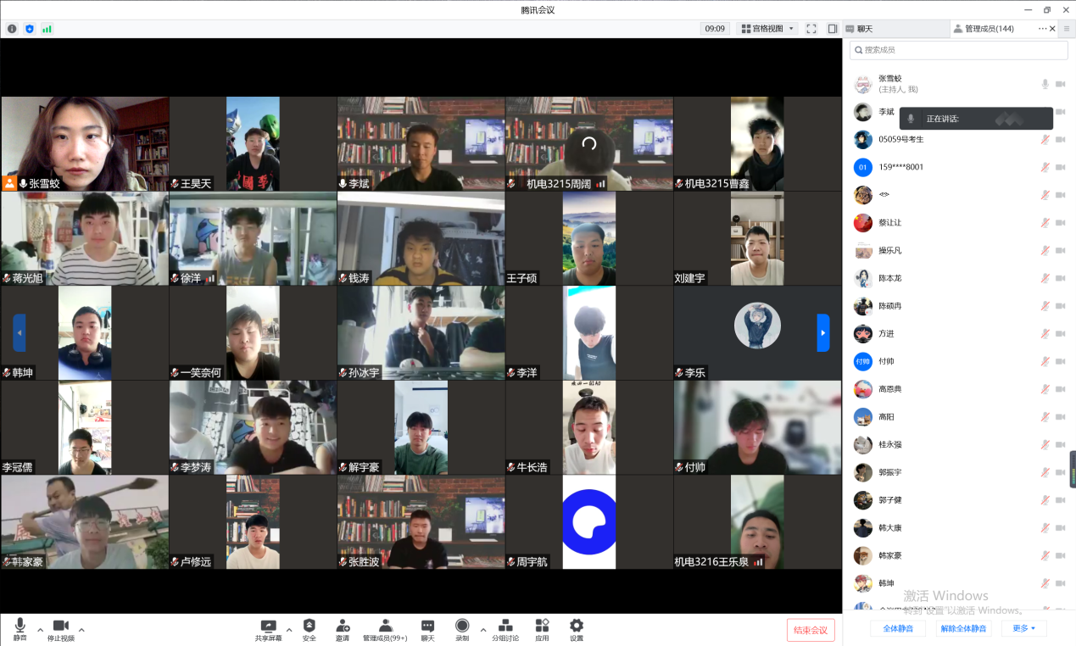Click the red 结束会议 button
This screenshot has height=646, width=1076.
pos(811,630)
